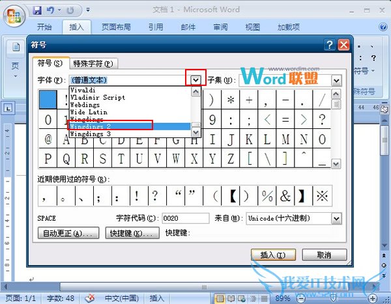Toggle 插入 insert mode in status bar
The width and height of the screenshot is (391, 304).
[x=156, y=298]
